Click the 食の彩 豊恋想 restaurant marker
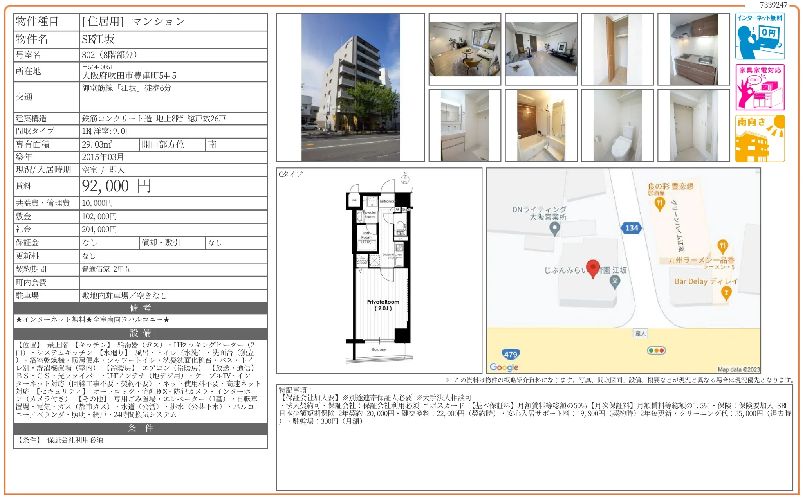The width and height of the screenshot is (805, 495). pos(660,203)
